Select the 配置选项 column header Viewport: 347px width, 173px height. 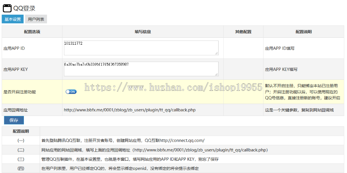pos(32,32)
